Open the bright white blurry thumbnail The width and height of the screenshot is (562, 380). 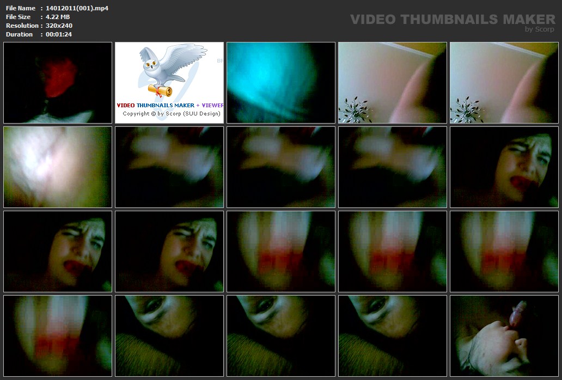(58, 167)
